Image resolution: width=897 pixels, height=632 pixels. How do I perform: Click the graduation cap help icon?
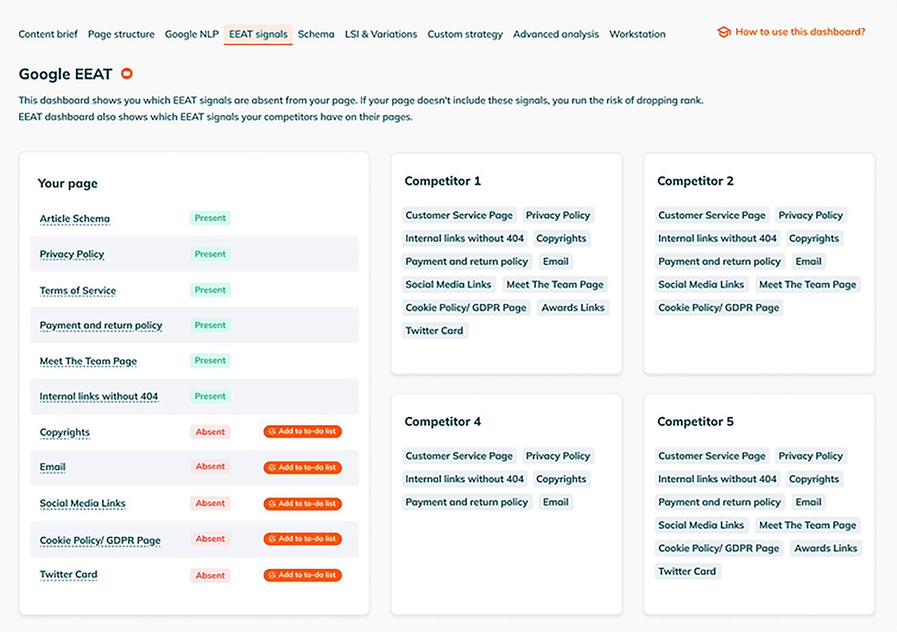(x=724, y=32)
